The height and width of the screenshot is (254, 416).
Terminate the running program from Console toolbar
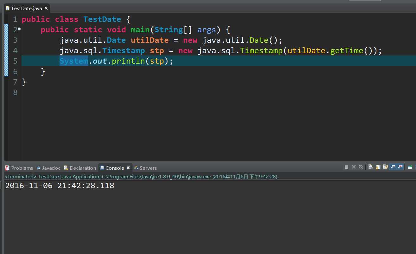[x=346, y=167]
